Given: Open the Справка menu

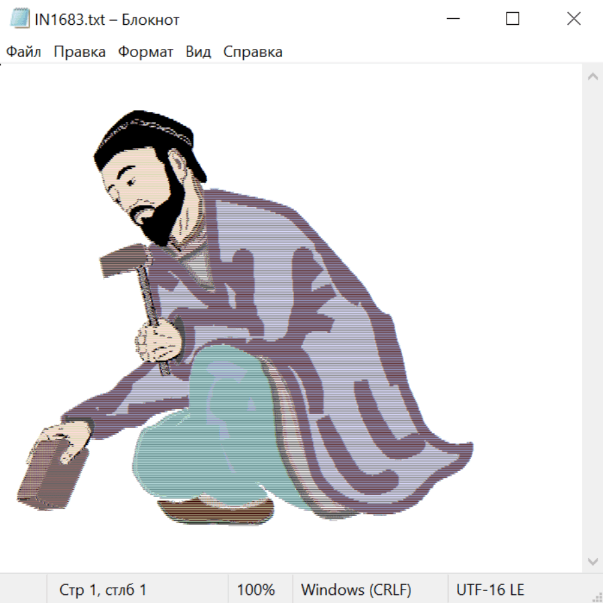Looking at the screenshot, I should coord(253,52).
